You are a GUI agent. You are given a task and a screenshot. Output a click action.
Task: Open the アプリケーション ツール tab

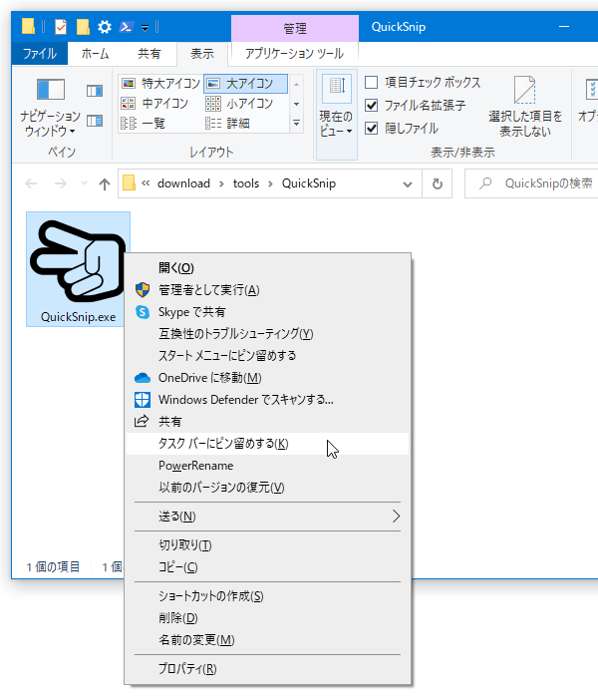[295, 54]
